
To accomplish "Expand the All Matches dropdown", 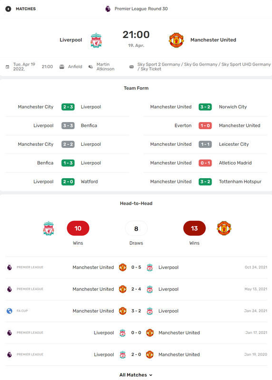I will (x=136, y=375).
